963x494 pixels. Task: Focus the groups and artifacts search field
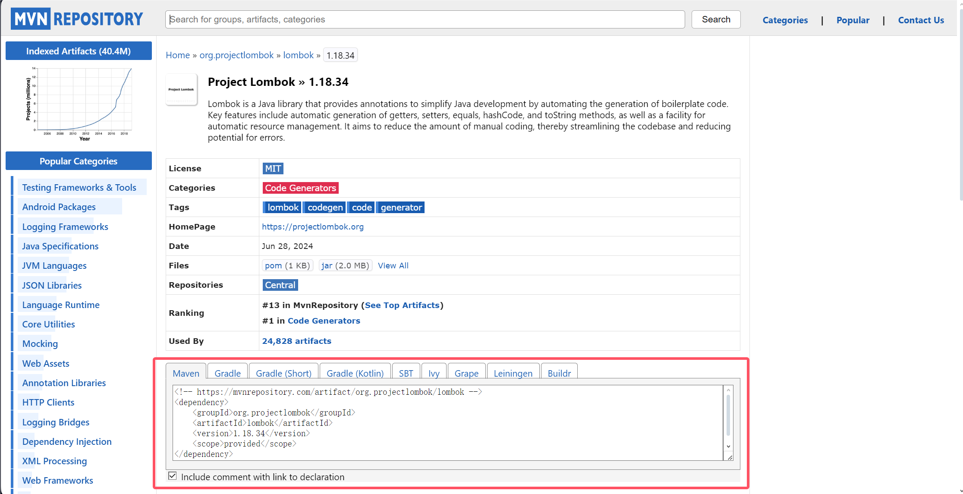[425, 19]
